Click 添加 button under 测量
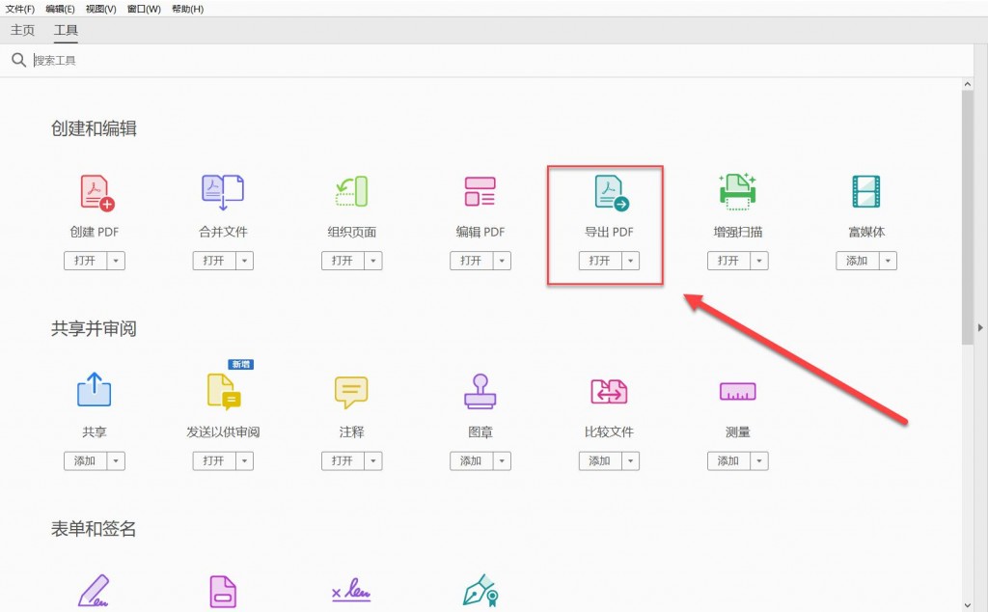988x612 pixels. pyautogui.click(x=728, y=460)
